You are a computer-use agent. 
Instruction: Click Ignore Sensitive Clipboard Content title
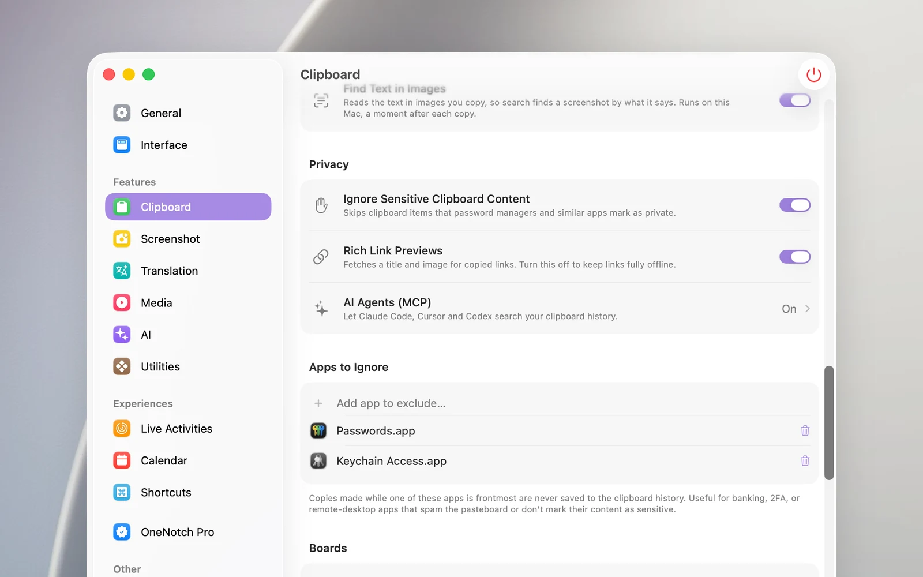pos(436,198)
